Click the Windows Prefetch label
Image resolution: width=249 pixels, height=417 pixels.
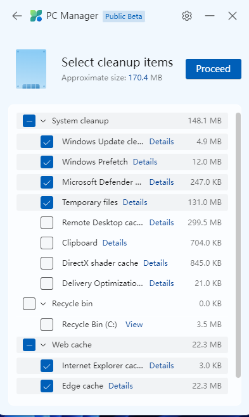click(95, 162)
